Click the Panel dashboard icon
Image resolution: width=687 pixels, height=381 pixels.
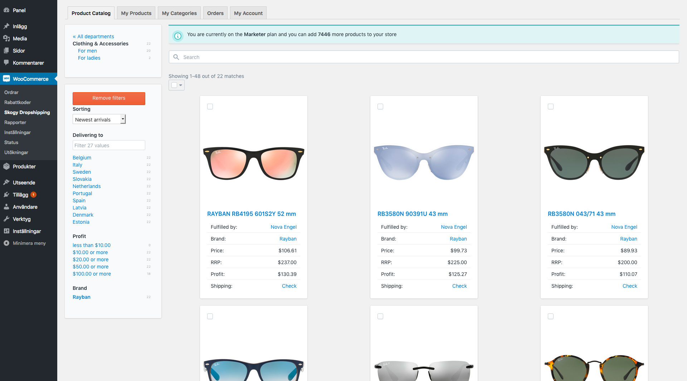coord(6,10)
